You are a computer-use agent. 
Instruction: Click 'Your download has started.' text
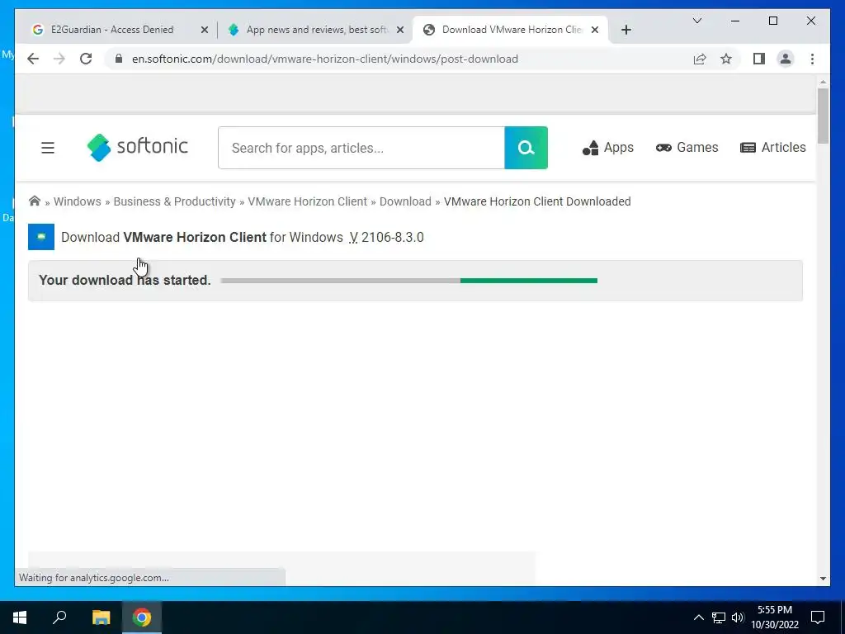(125, 280)
